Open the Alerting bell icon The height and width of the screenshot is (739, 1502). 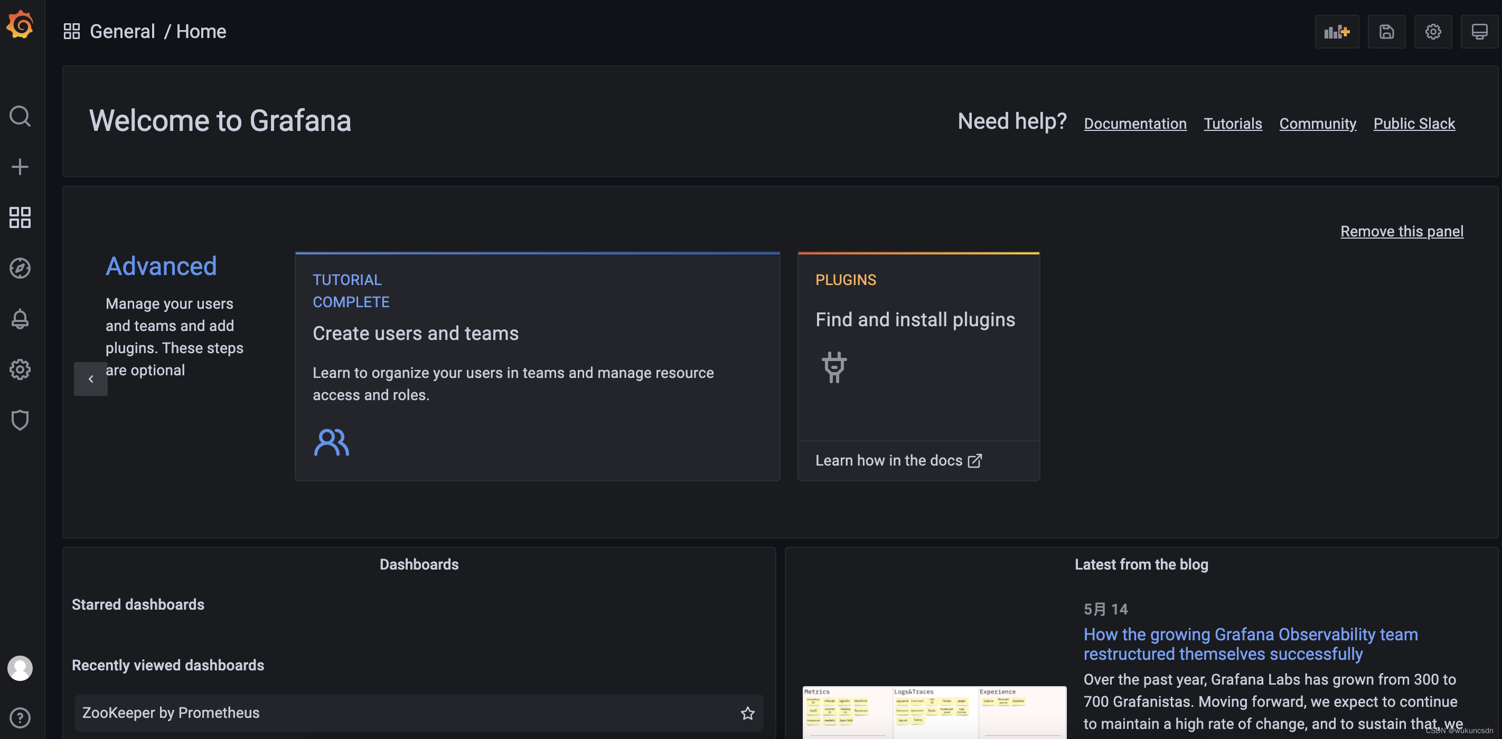[20, 319]
